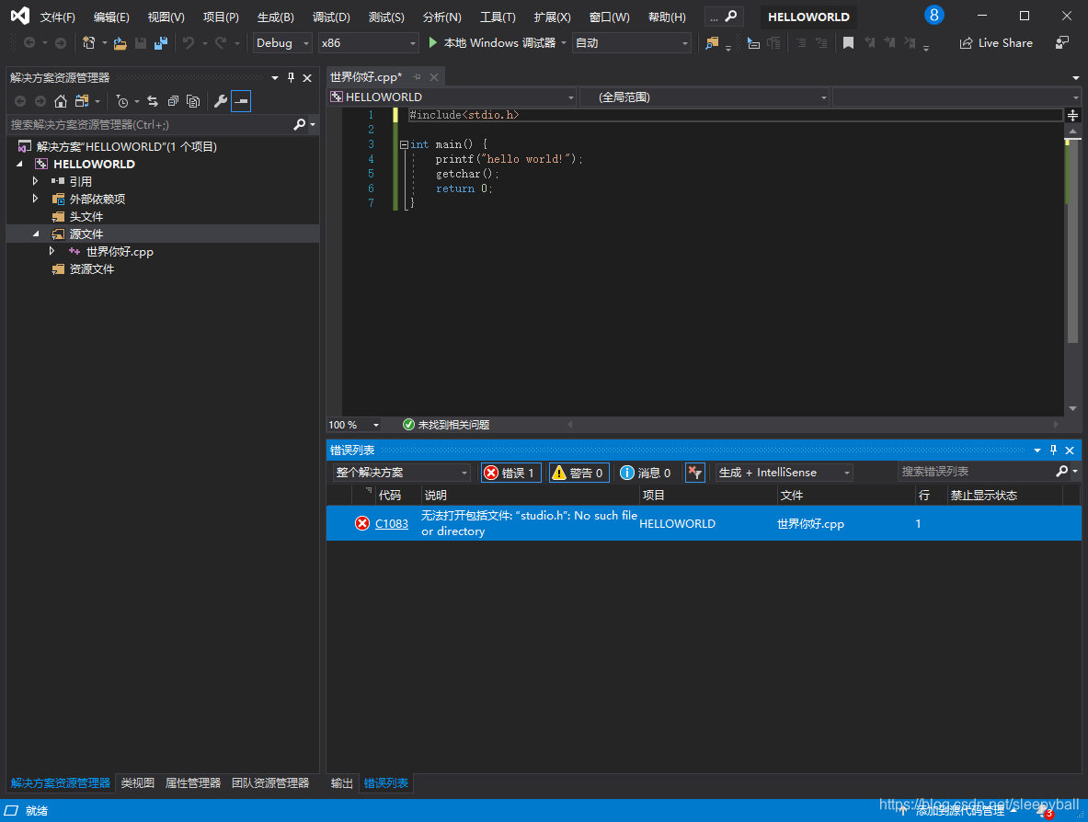The image size is (1088, 822).
Task: Open the 调试(D) menu
Action: click(331, 17)
